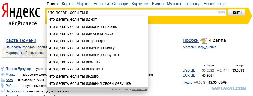Select the Поиск tab
Image resolution: width=253 pixels, height=96 pixels.
click(x=52, y=4)
